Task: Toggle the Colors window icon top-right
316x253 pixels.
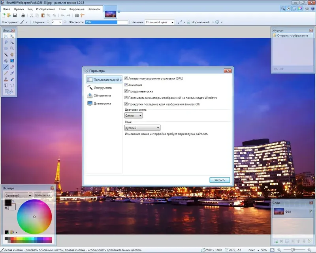Action: 300,8
